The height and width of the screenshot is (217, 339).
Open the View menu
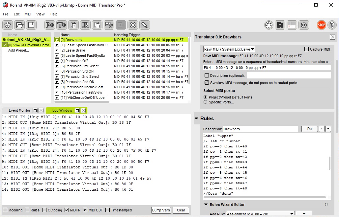[40, 14]
